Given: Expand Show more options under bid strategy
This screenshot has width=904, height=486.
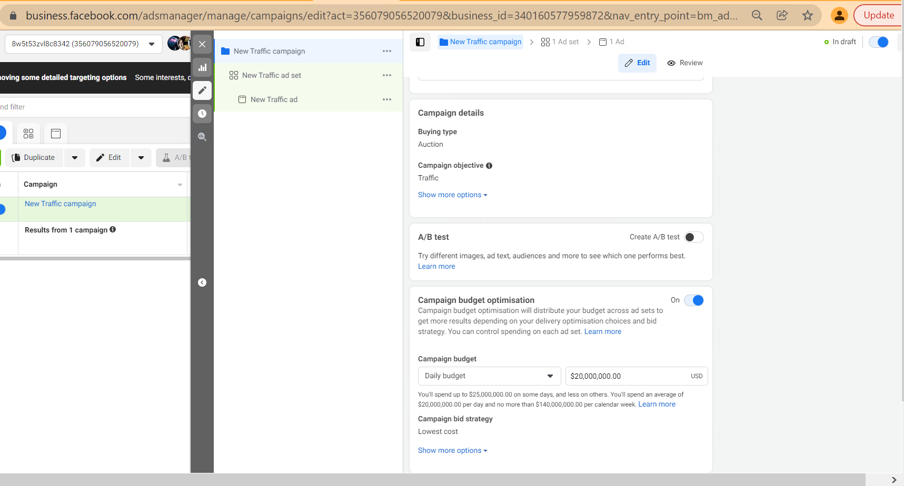Looking at the screenshot, I should [452, 450].
